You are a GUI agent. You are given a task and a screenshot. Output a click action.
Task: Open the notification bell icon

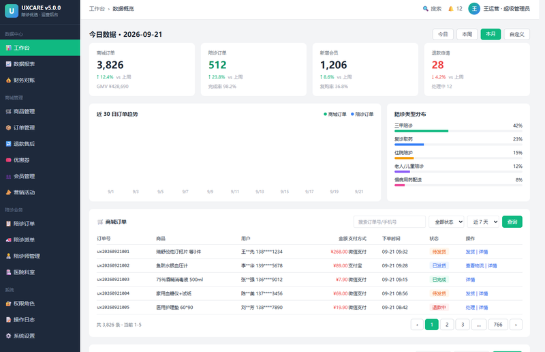[x=451, y=9]
